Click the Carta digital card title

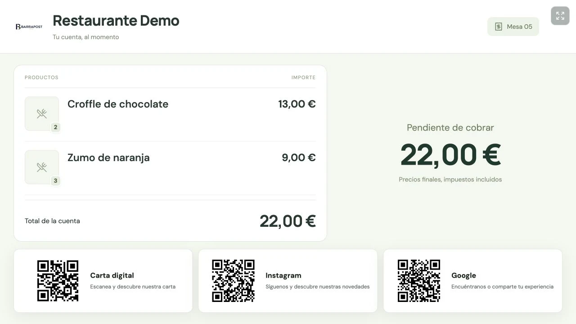coord(112,275)
